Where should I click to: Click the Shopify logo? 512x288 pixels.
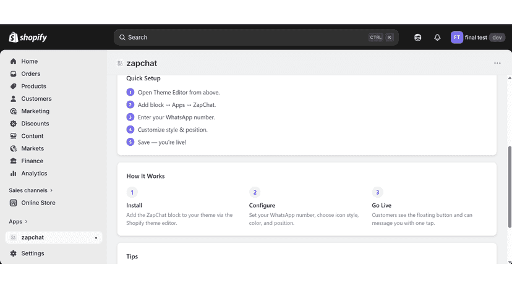28,37
